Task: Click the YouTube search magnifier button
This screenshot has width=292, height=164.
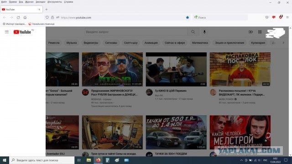Action: [x=193, y=32]
